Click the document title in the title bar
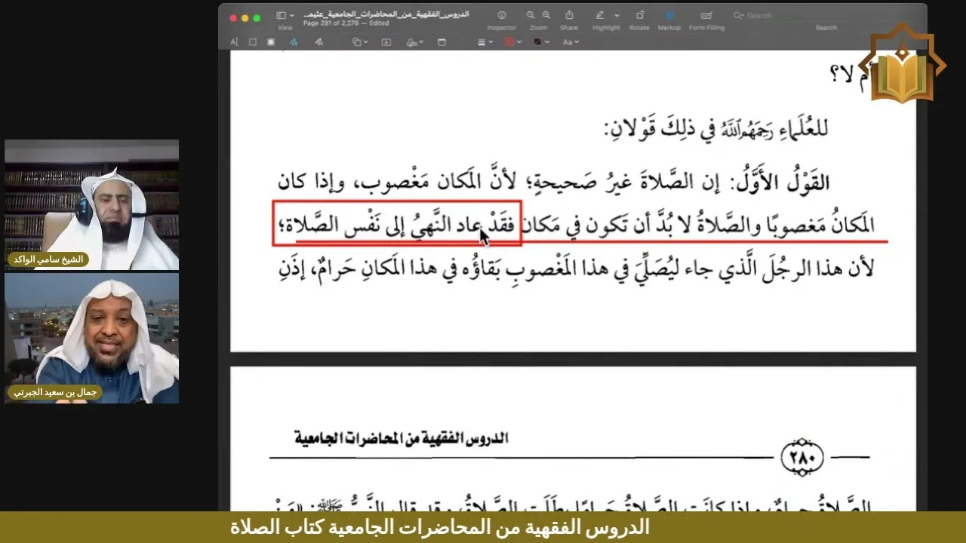This screenshot has width=966, height=543. tap(386, 14)
